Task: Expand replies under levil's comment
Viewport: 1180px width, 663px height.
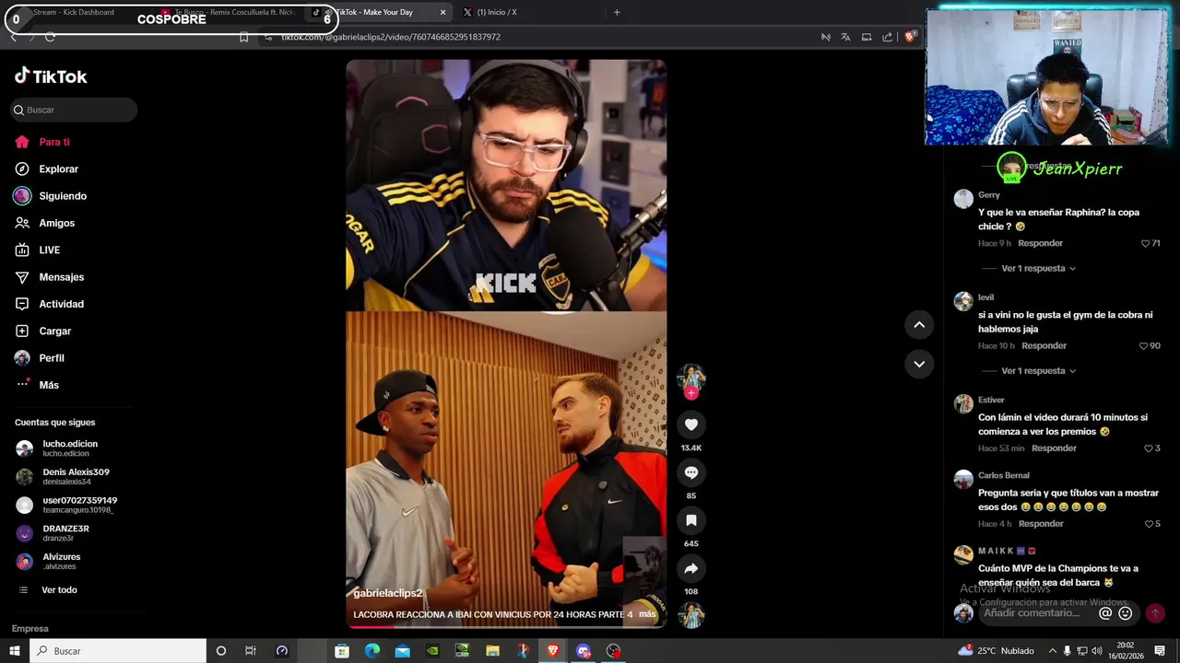Action: (1038, 371)
